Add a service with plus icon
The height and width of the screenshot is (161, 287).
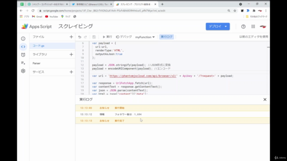pyautogui.click(x=71, y=72)
